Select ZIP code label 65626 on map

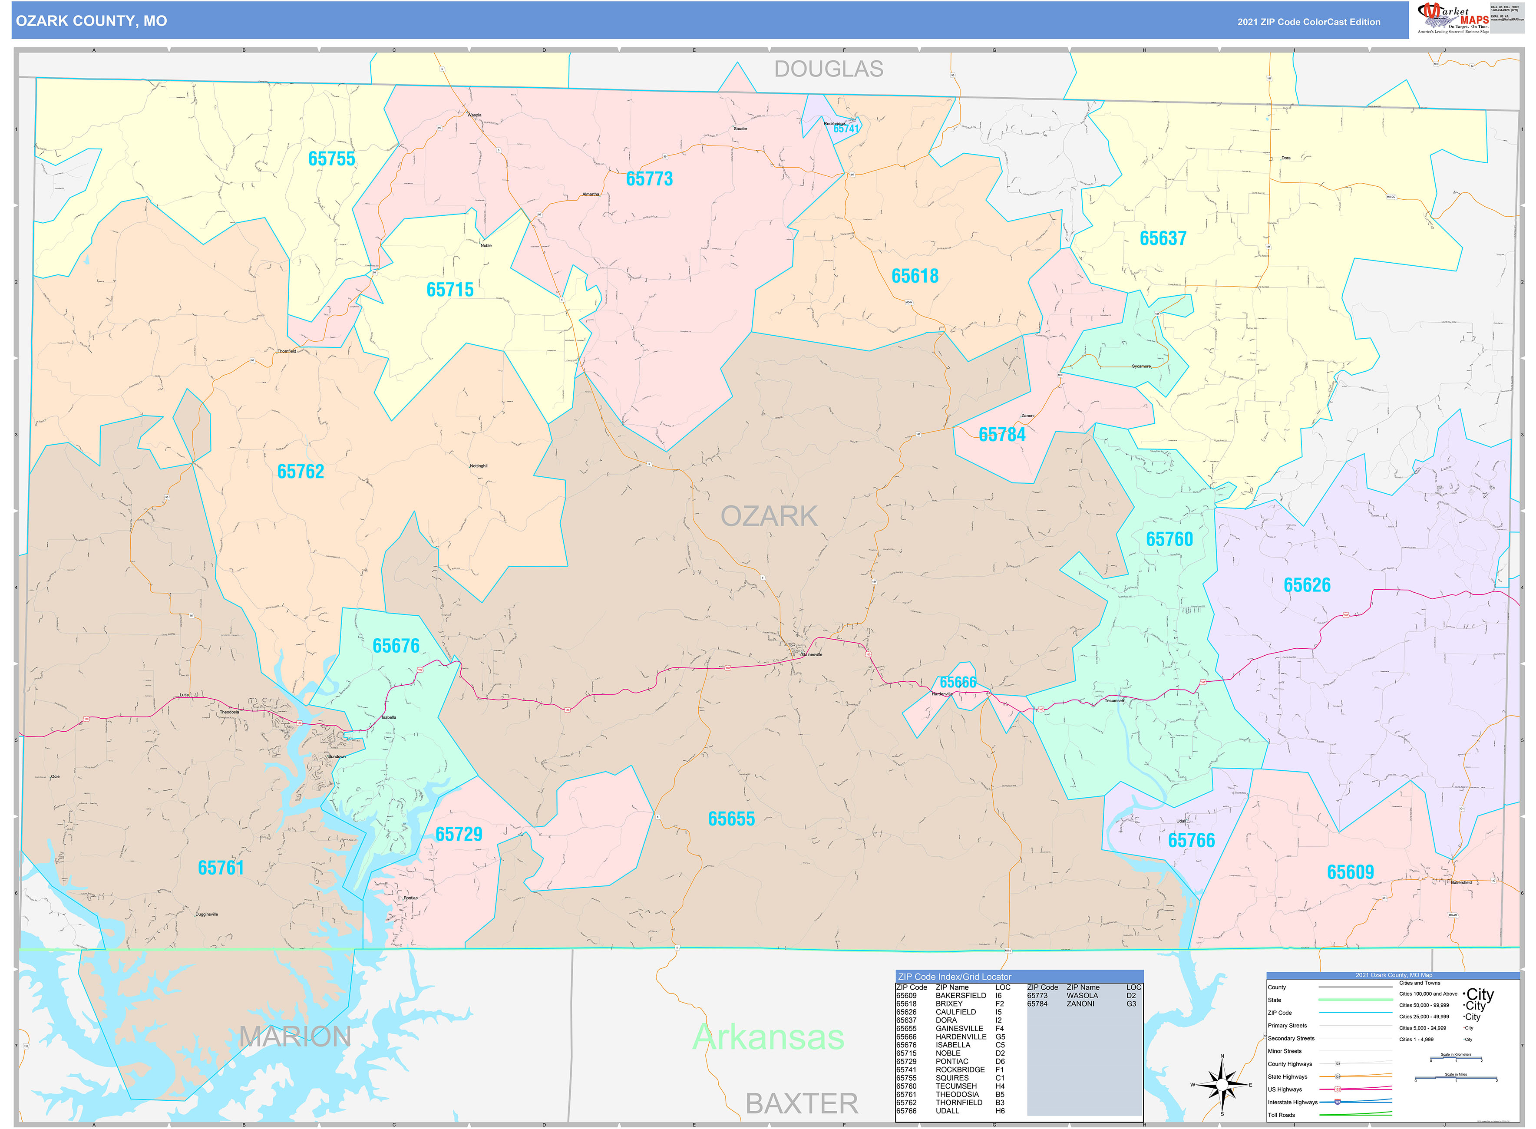[x=1306, y=585]
